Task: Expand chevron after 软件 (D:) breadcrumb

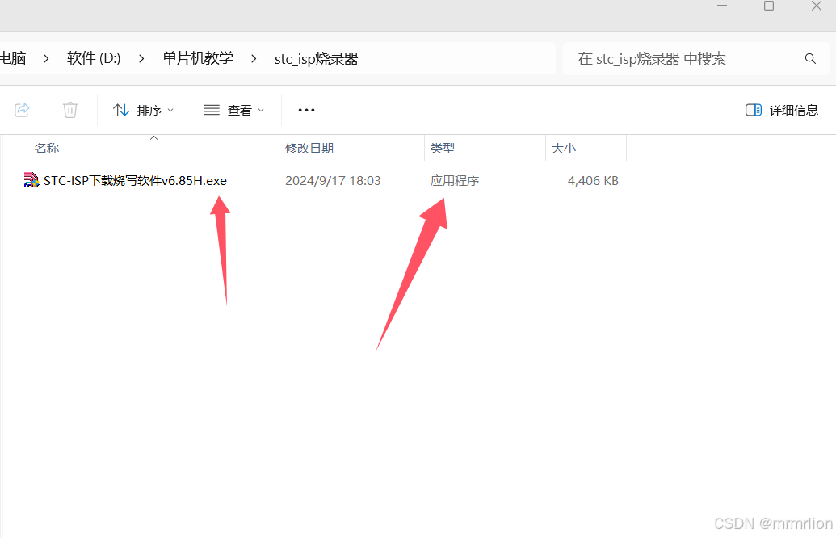Action: tap(141, 59)
